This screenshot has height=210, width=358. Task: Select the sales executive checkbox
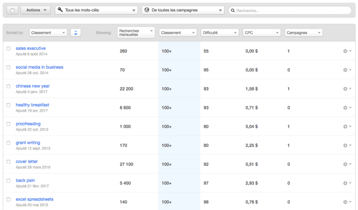click(8, 49)
